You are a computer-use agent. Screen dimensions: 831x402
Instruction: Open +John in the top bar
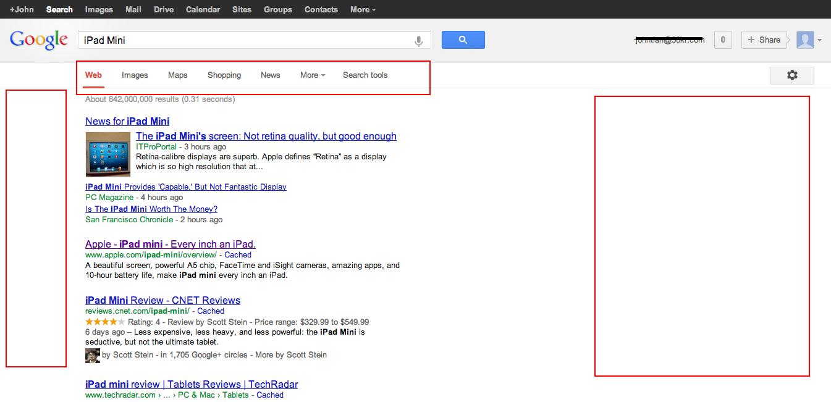(x=22, y=9)
